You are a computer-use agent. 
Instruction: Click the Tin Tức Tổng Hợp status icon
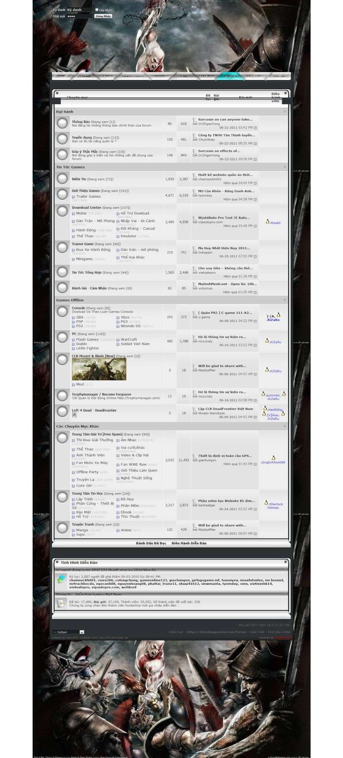pyautogui.click(x=63, y=272)
